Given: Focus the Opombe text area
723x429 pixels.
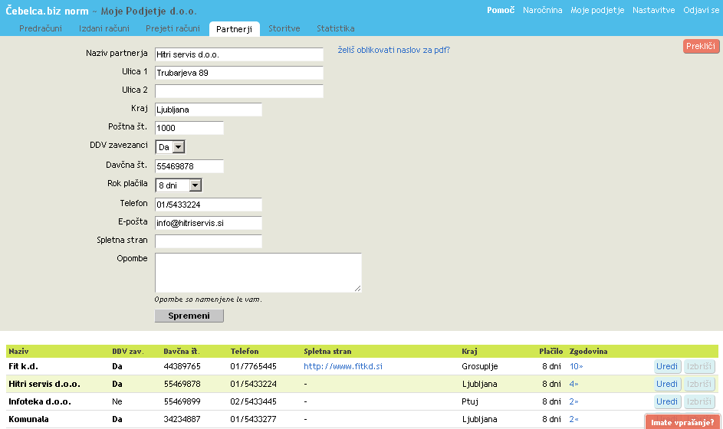Looking at the screenshot, I should pyautogui.click(x=258, y=272).
